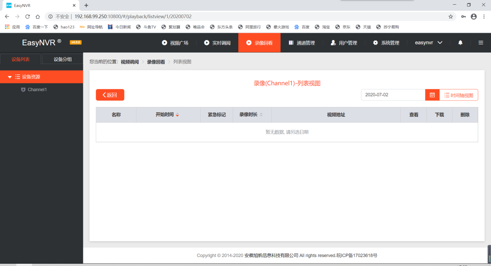The width and height of the screenshot is (491, 266).
Task: Click the site security info icon
Action: (50, 17)
